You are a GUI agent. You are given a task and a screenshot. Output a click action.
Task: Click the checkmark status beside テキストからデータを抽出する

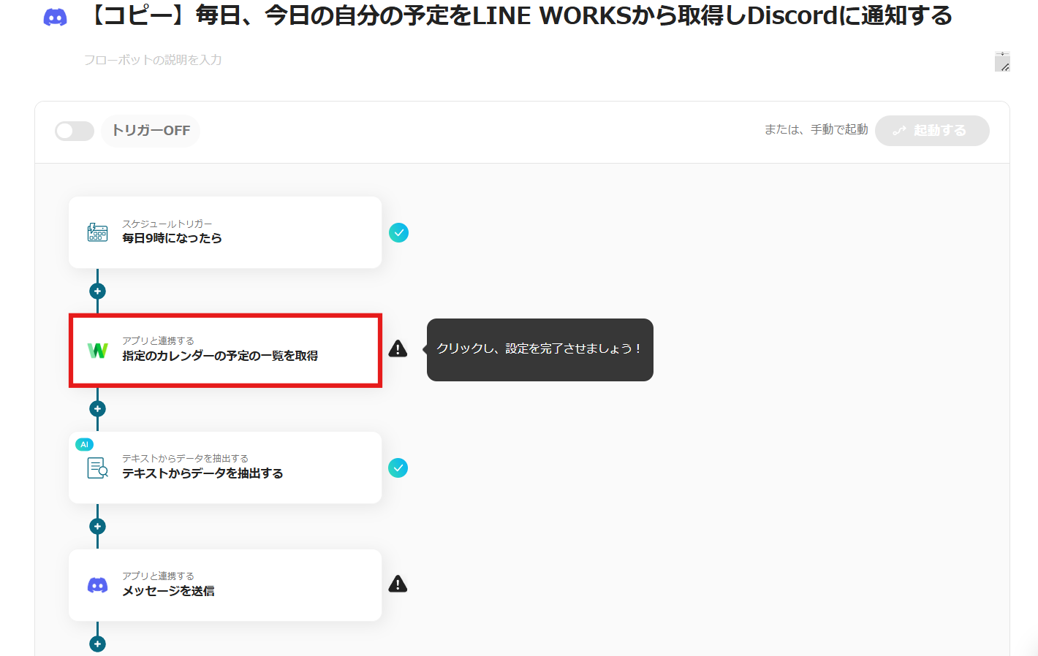[398, 468]
